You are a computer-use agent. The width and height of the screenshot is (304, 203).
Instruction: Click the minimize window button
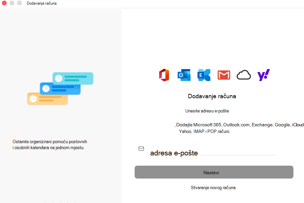coord(12,3)
